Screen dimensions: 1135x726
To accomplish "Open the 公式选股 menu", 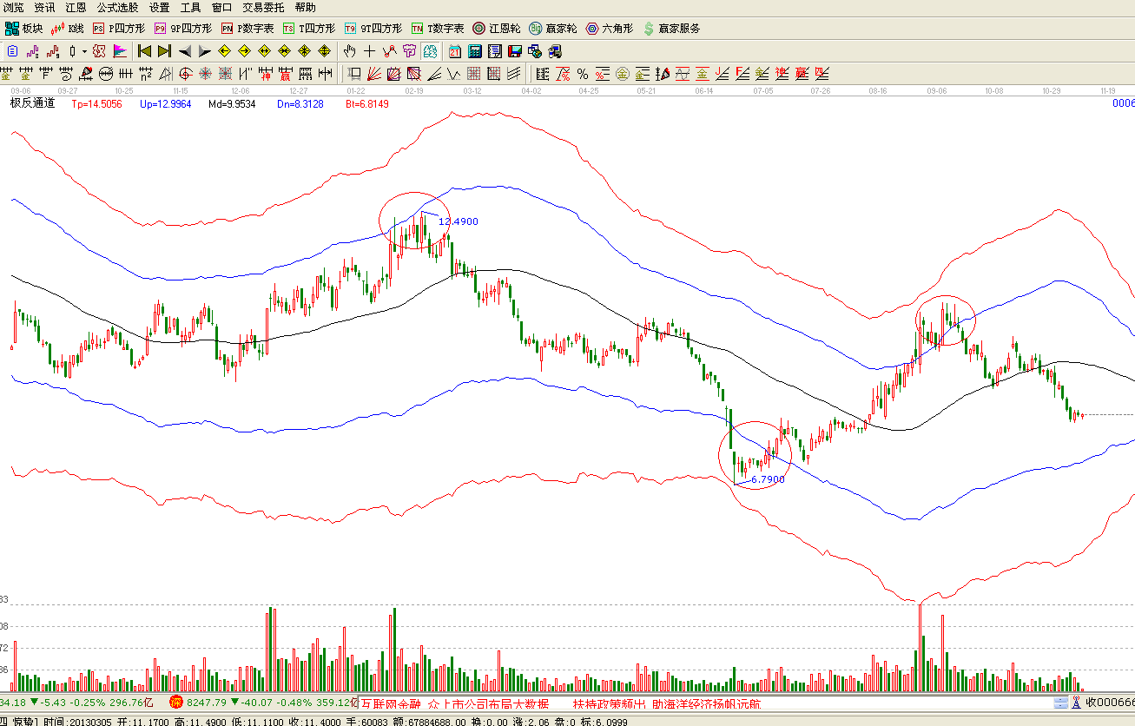I will (117, 7).
